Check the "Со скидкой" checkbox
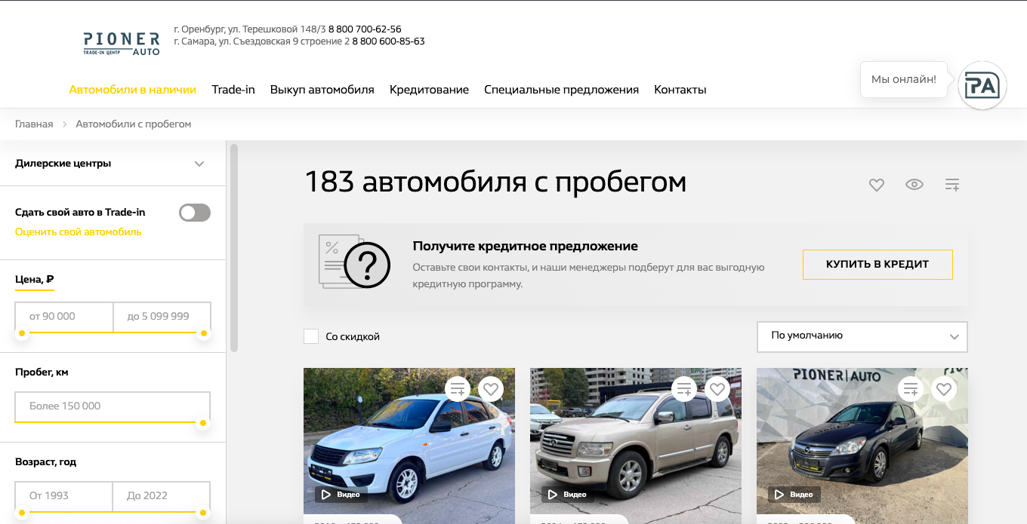 [311, 336]
